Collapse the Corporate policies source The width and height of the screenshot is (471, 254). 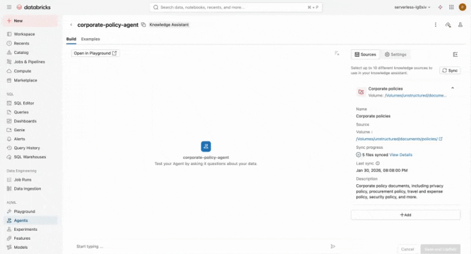click(x=452, y=88)
